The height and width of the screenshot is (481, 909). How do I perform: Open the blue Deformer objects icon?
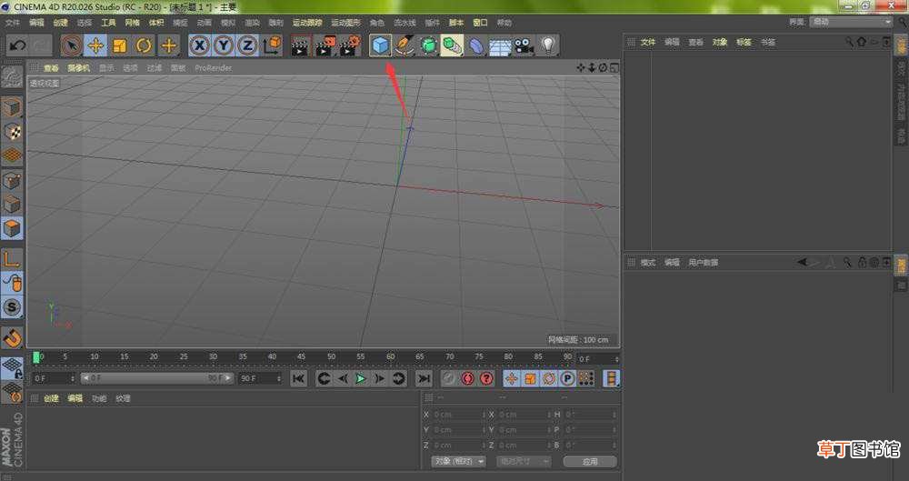coord(476,45)
